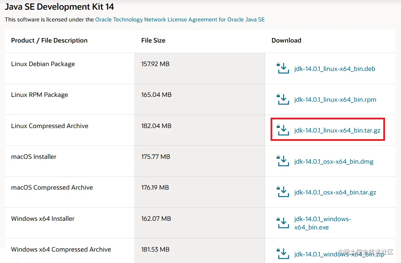Screen dimensions: 401x263
Task: Download jdk-14.0.1_linux-x64_bin.rpm
Action: [x=335, y=100]
